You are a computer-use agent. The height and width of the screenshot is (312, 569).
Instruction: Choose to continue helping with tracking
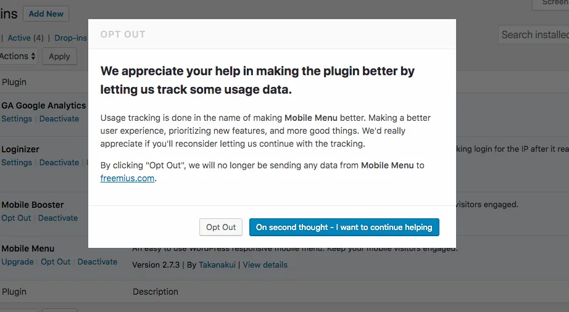tap(344, 227)
